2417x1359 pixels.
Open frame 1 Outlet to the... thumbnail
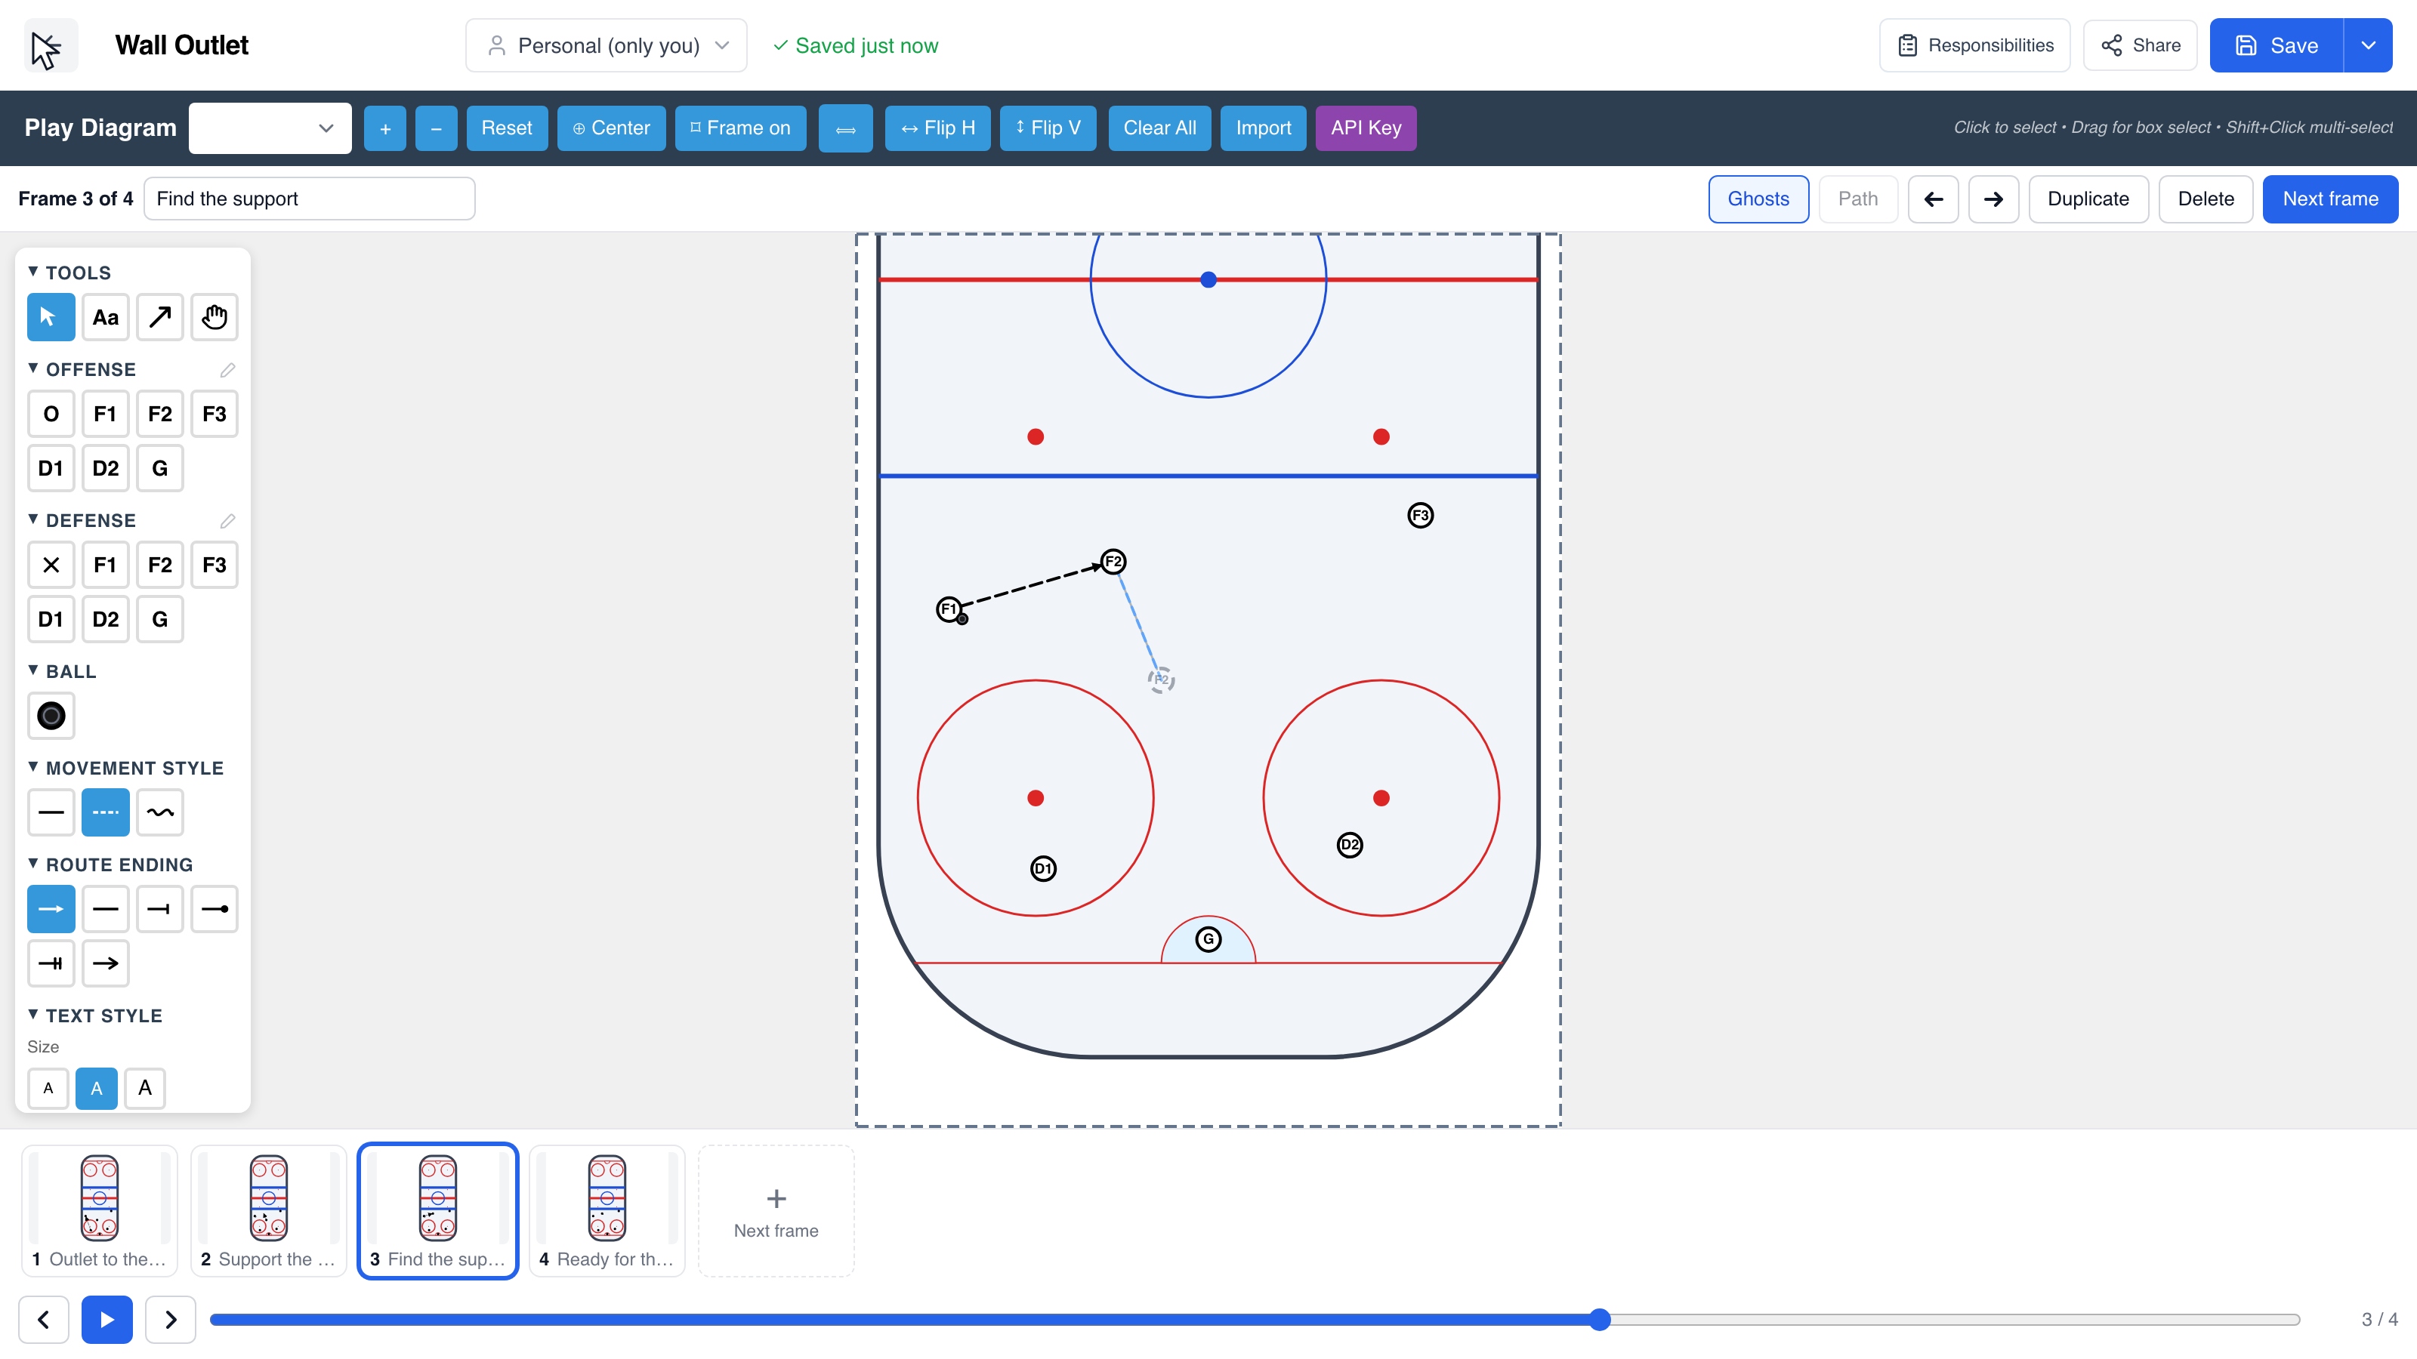point(100,1210)
